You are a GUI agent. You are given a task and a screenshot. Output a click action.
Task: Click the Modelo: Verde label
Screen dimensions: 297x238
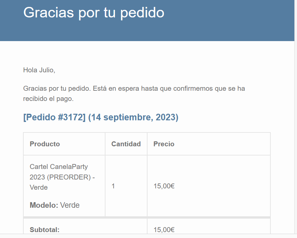pyautogui.click(x=55, y=205)
